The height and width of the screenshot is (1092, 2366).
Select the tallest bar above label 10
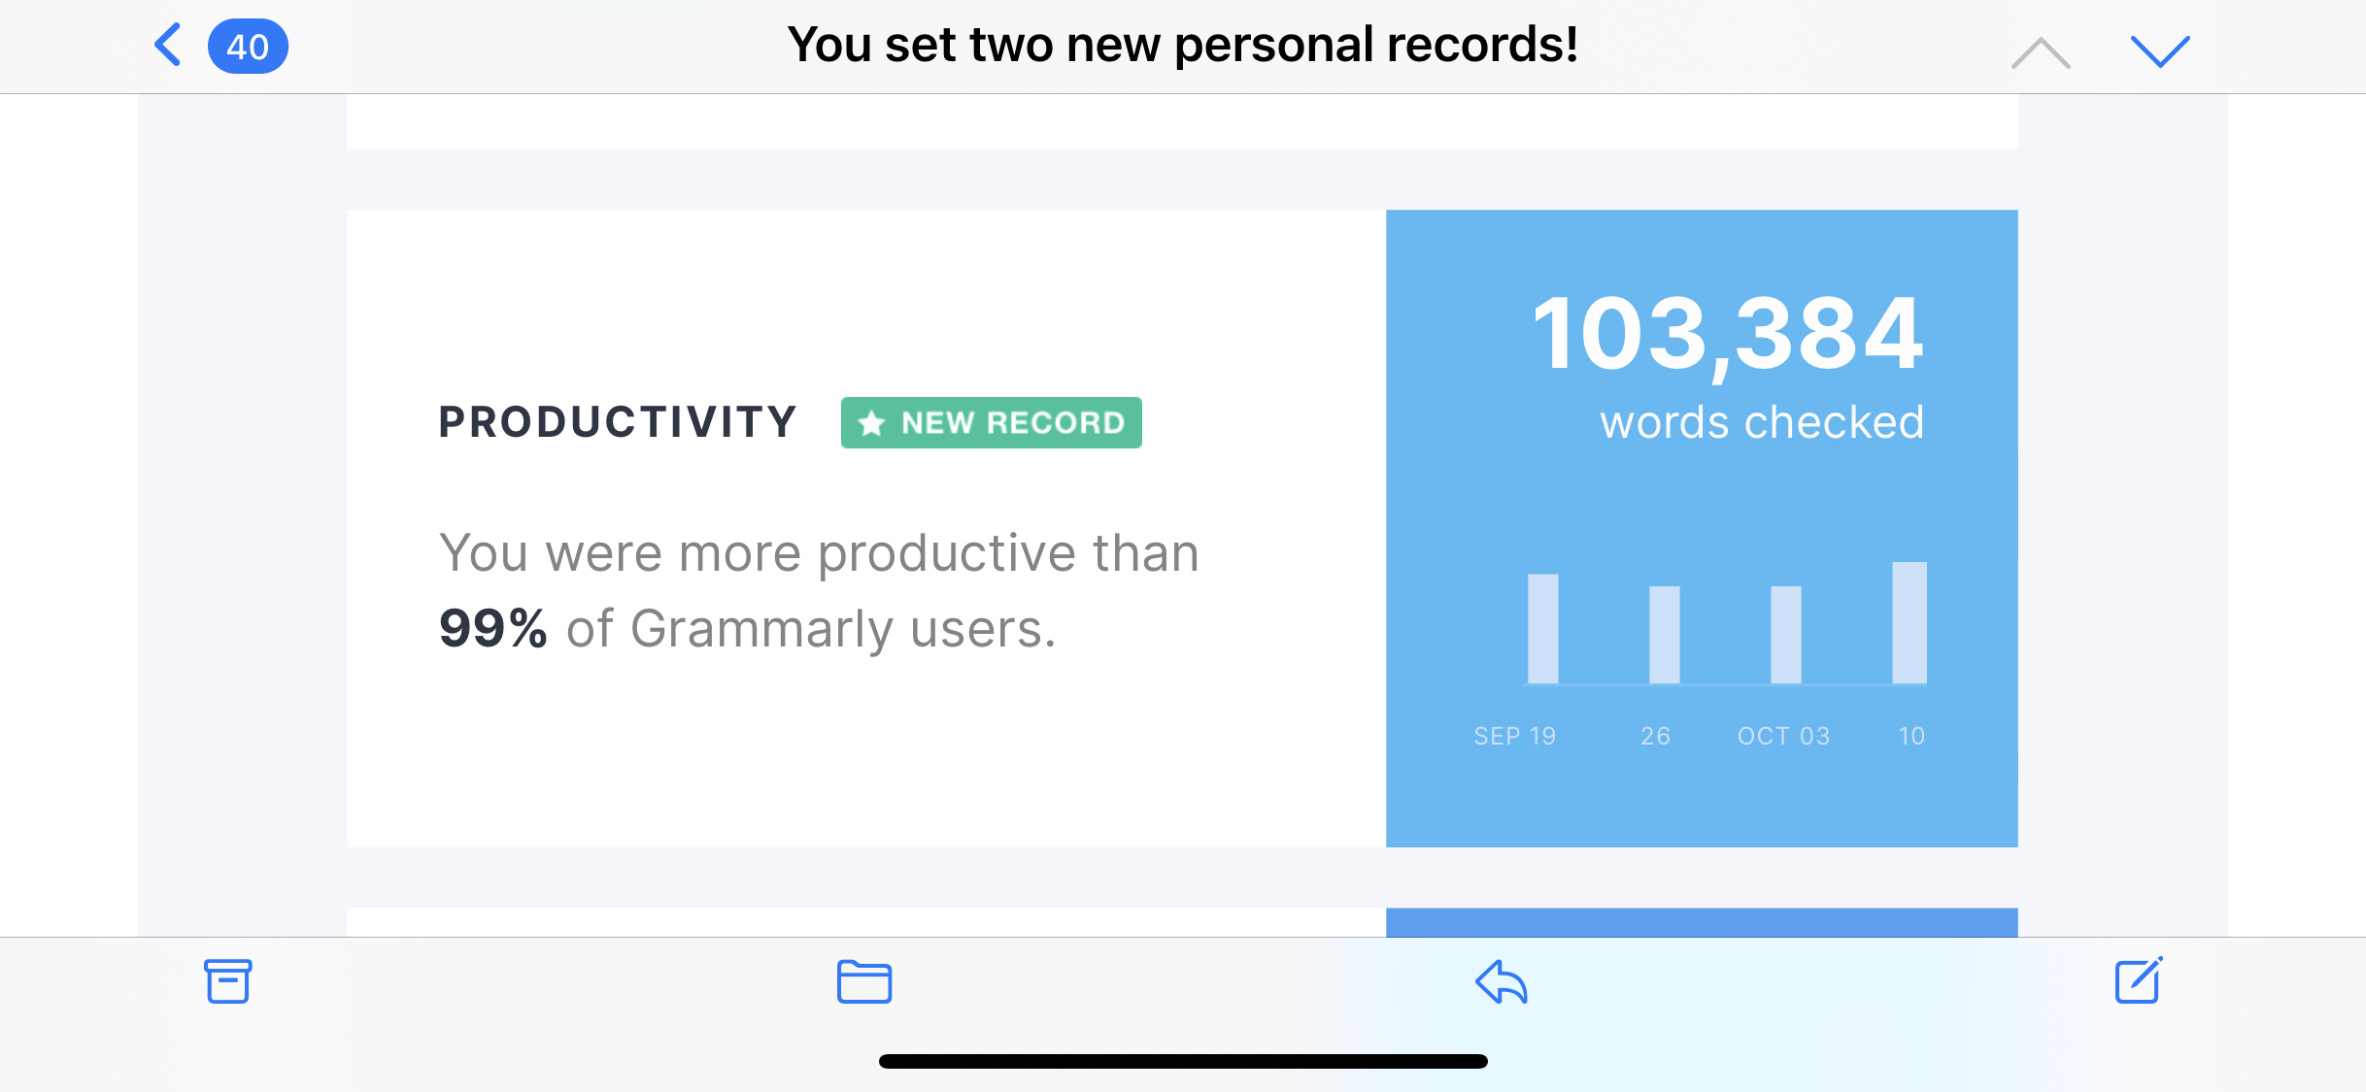(x=1909, y=622)
